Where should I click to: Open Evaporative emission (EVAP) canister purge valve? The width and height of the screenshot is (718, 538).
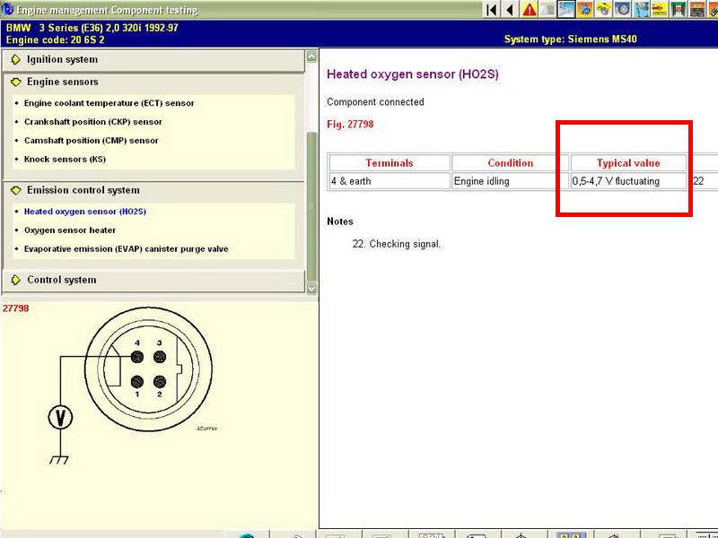click(126, 249)
